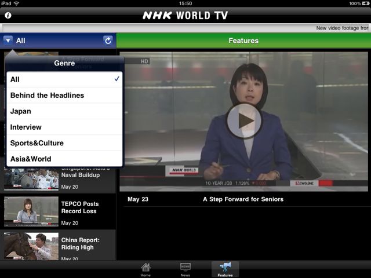Open the info icon in header
The image size is (371, 278).
tap(8, 16)
